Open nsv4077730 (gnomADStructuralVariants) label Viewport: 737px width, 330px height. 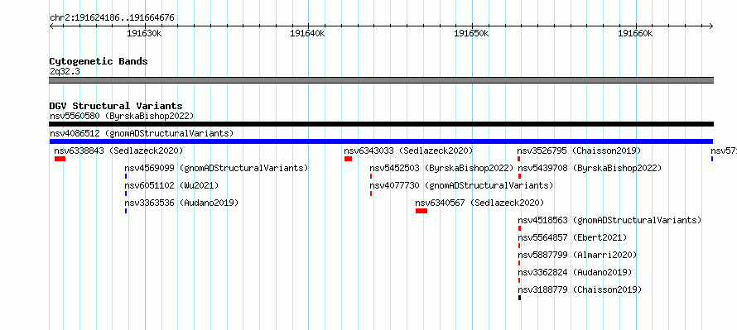[461, 185]
